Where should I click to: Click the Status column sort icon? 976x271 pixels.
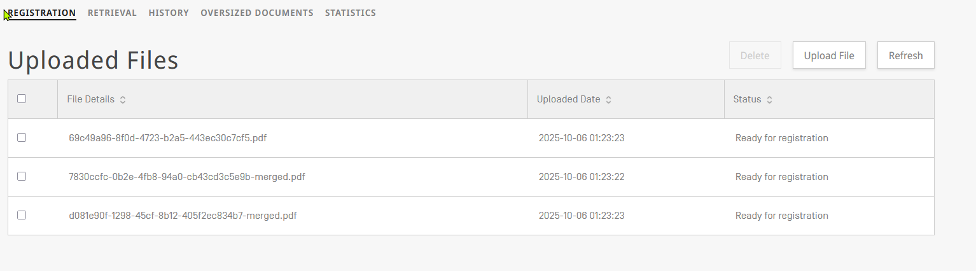769,100
